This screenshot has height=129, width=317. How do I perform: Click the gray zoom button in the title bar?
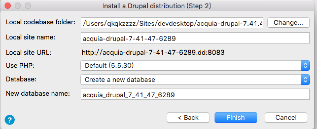point(28,6)
